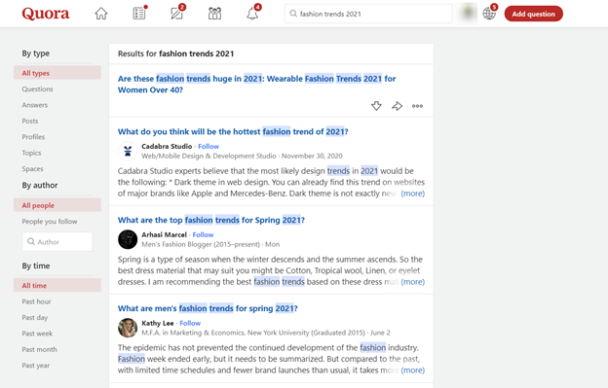
Task: Click the Add question button
Action: 534,14
